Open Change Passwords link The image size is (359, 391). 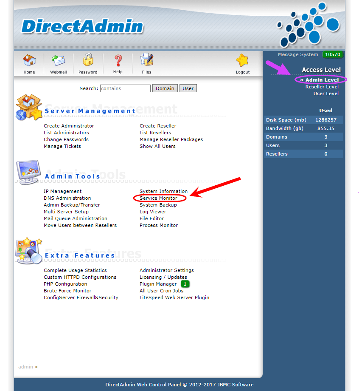pos(66,139)
